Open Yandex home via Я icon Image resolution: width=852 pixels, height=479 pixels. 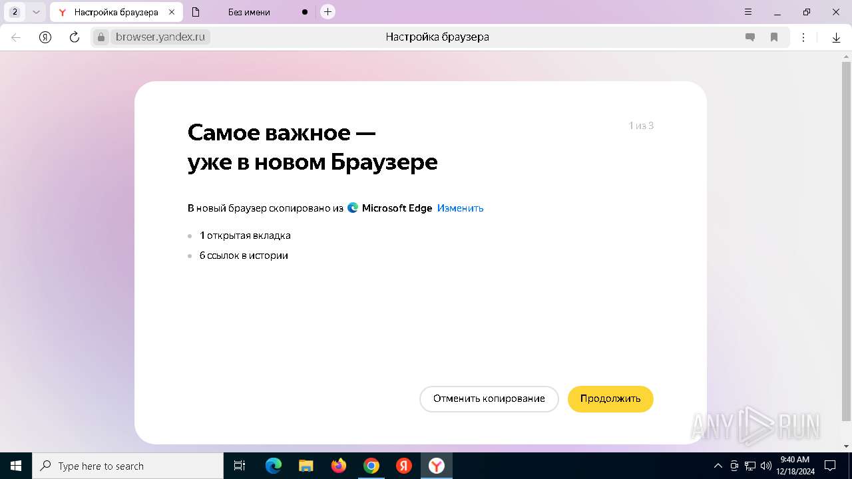point(45,37)
